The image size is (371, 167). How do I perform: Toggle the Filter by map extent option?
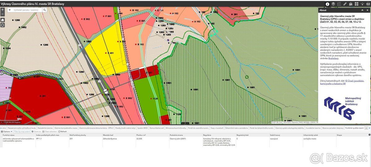(x=22, y=131)
